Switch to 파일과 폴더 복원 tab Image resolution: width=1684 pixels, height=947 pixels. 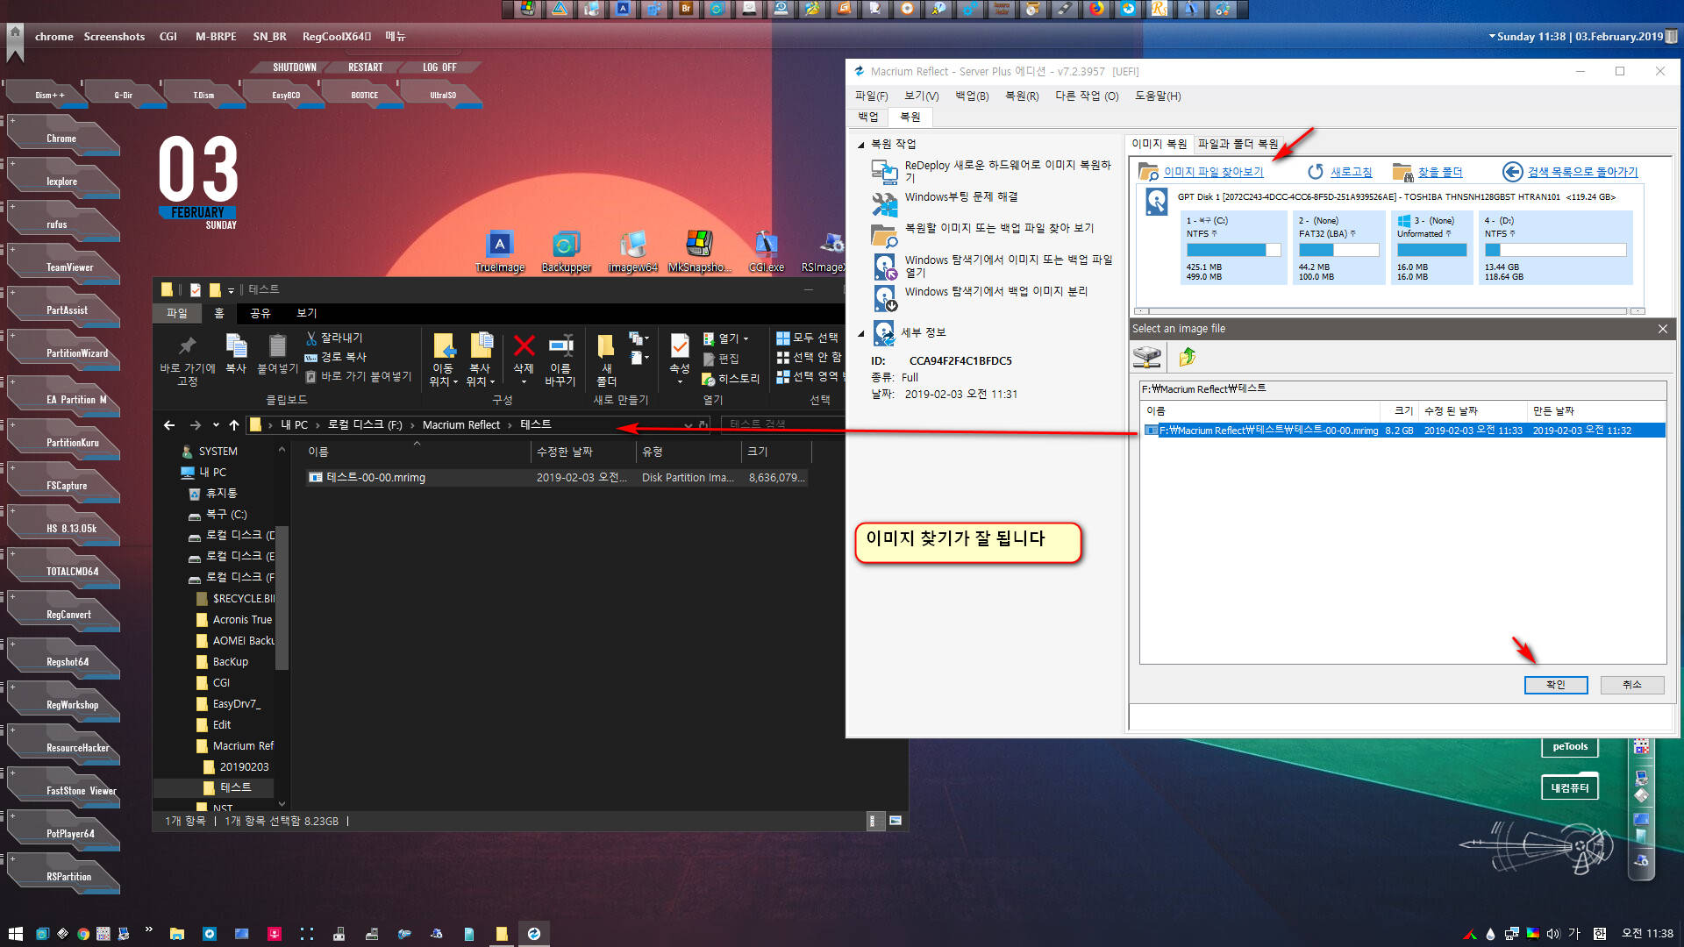pos(1238,144)
